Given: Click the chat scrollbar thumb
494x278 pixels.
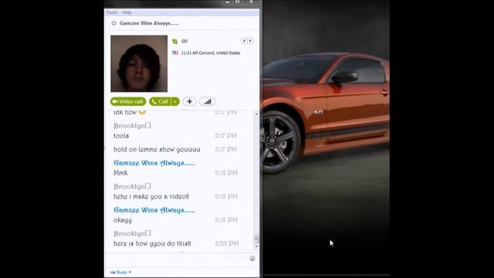Looking at the screenshot, I should pos(256,239).
